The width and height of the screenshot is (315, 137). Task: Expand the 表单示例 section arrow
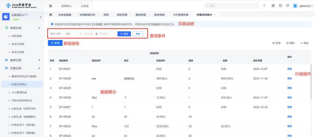[x=39, y=60]
